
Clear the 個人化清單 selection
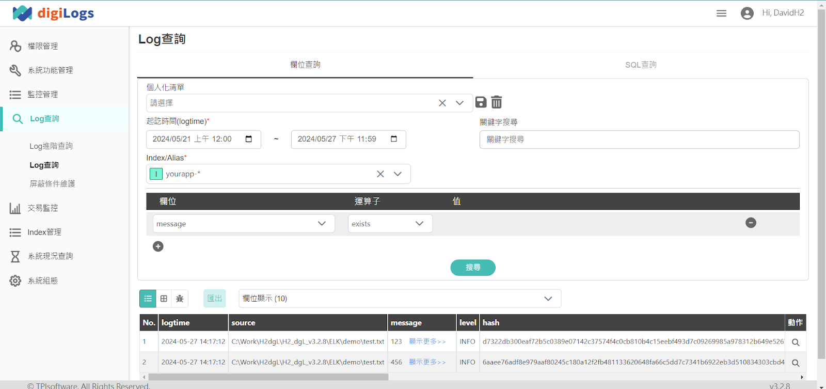coord(442,103)
